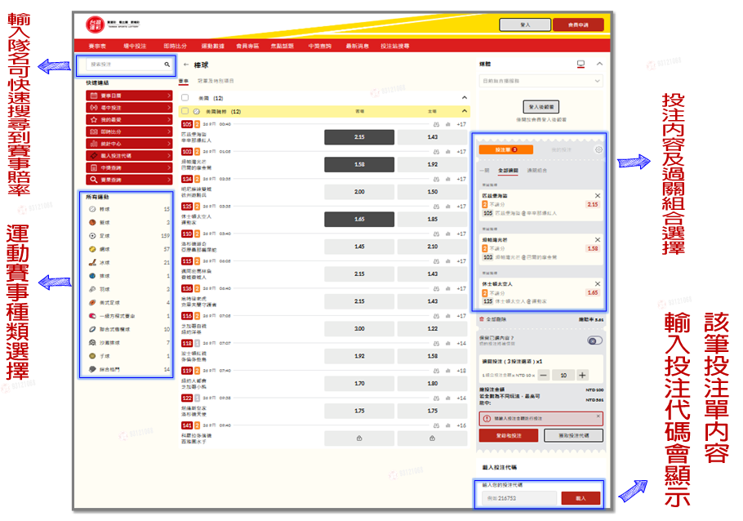
Task: Switch to the 過關組合 bet slip tab
Action: pos(538,170)
